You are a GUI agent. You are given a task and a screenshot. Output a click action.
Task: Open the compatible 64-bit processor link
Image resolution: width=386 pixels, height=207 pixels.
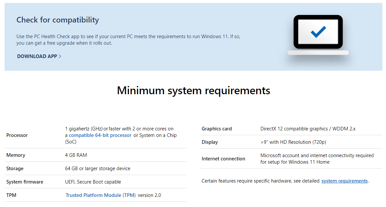pos(100,135)
